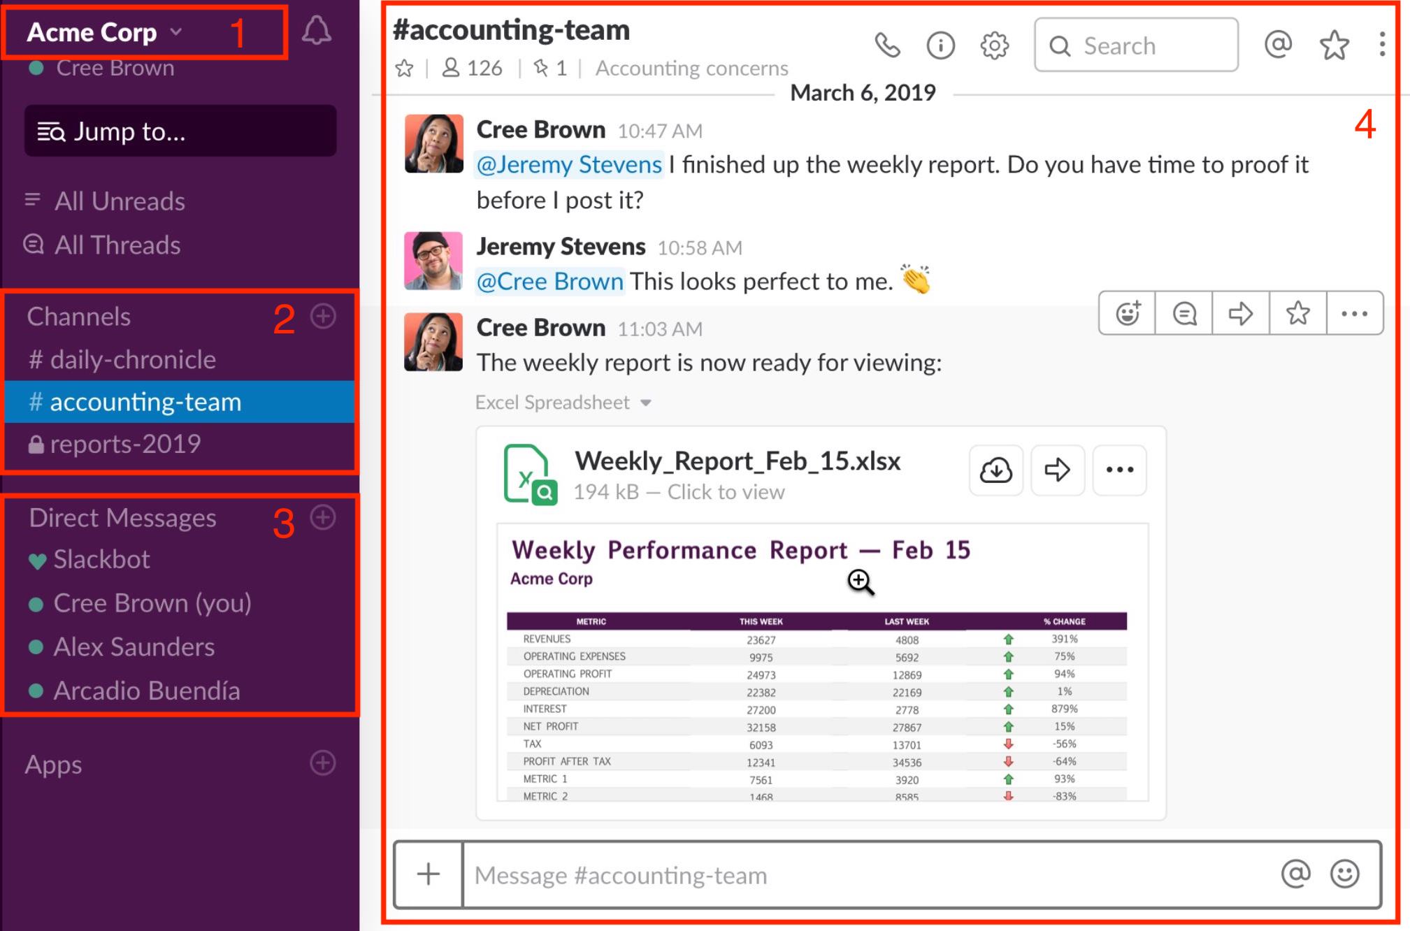
Task: Open All Threads view
Action: click(x=117, y=245)
